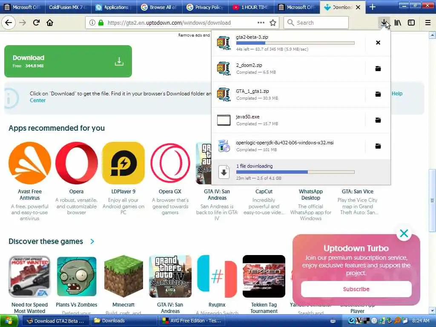The image size is (436, 327).
Task: Open GTA_1_gta1.zip completed download
Action: 288,94
